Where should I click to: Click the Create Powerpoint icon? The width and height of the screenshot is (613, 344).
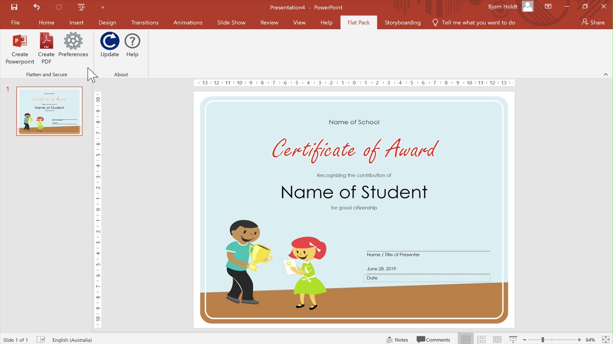[20, 41]
